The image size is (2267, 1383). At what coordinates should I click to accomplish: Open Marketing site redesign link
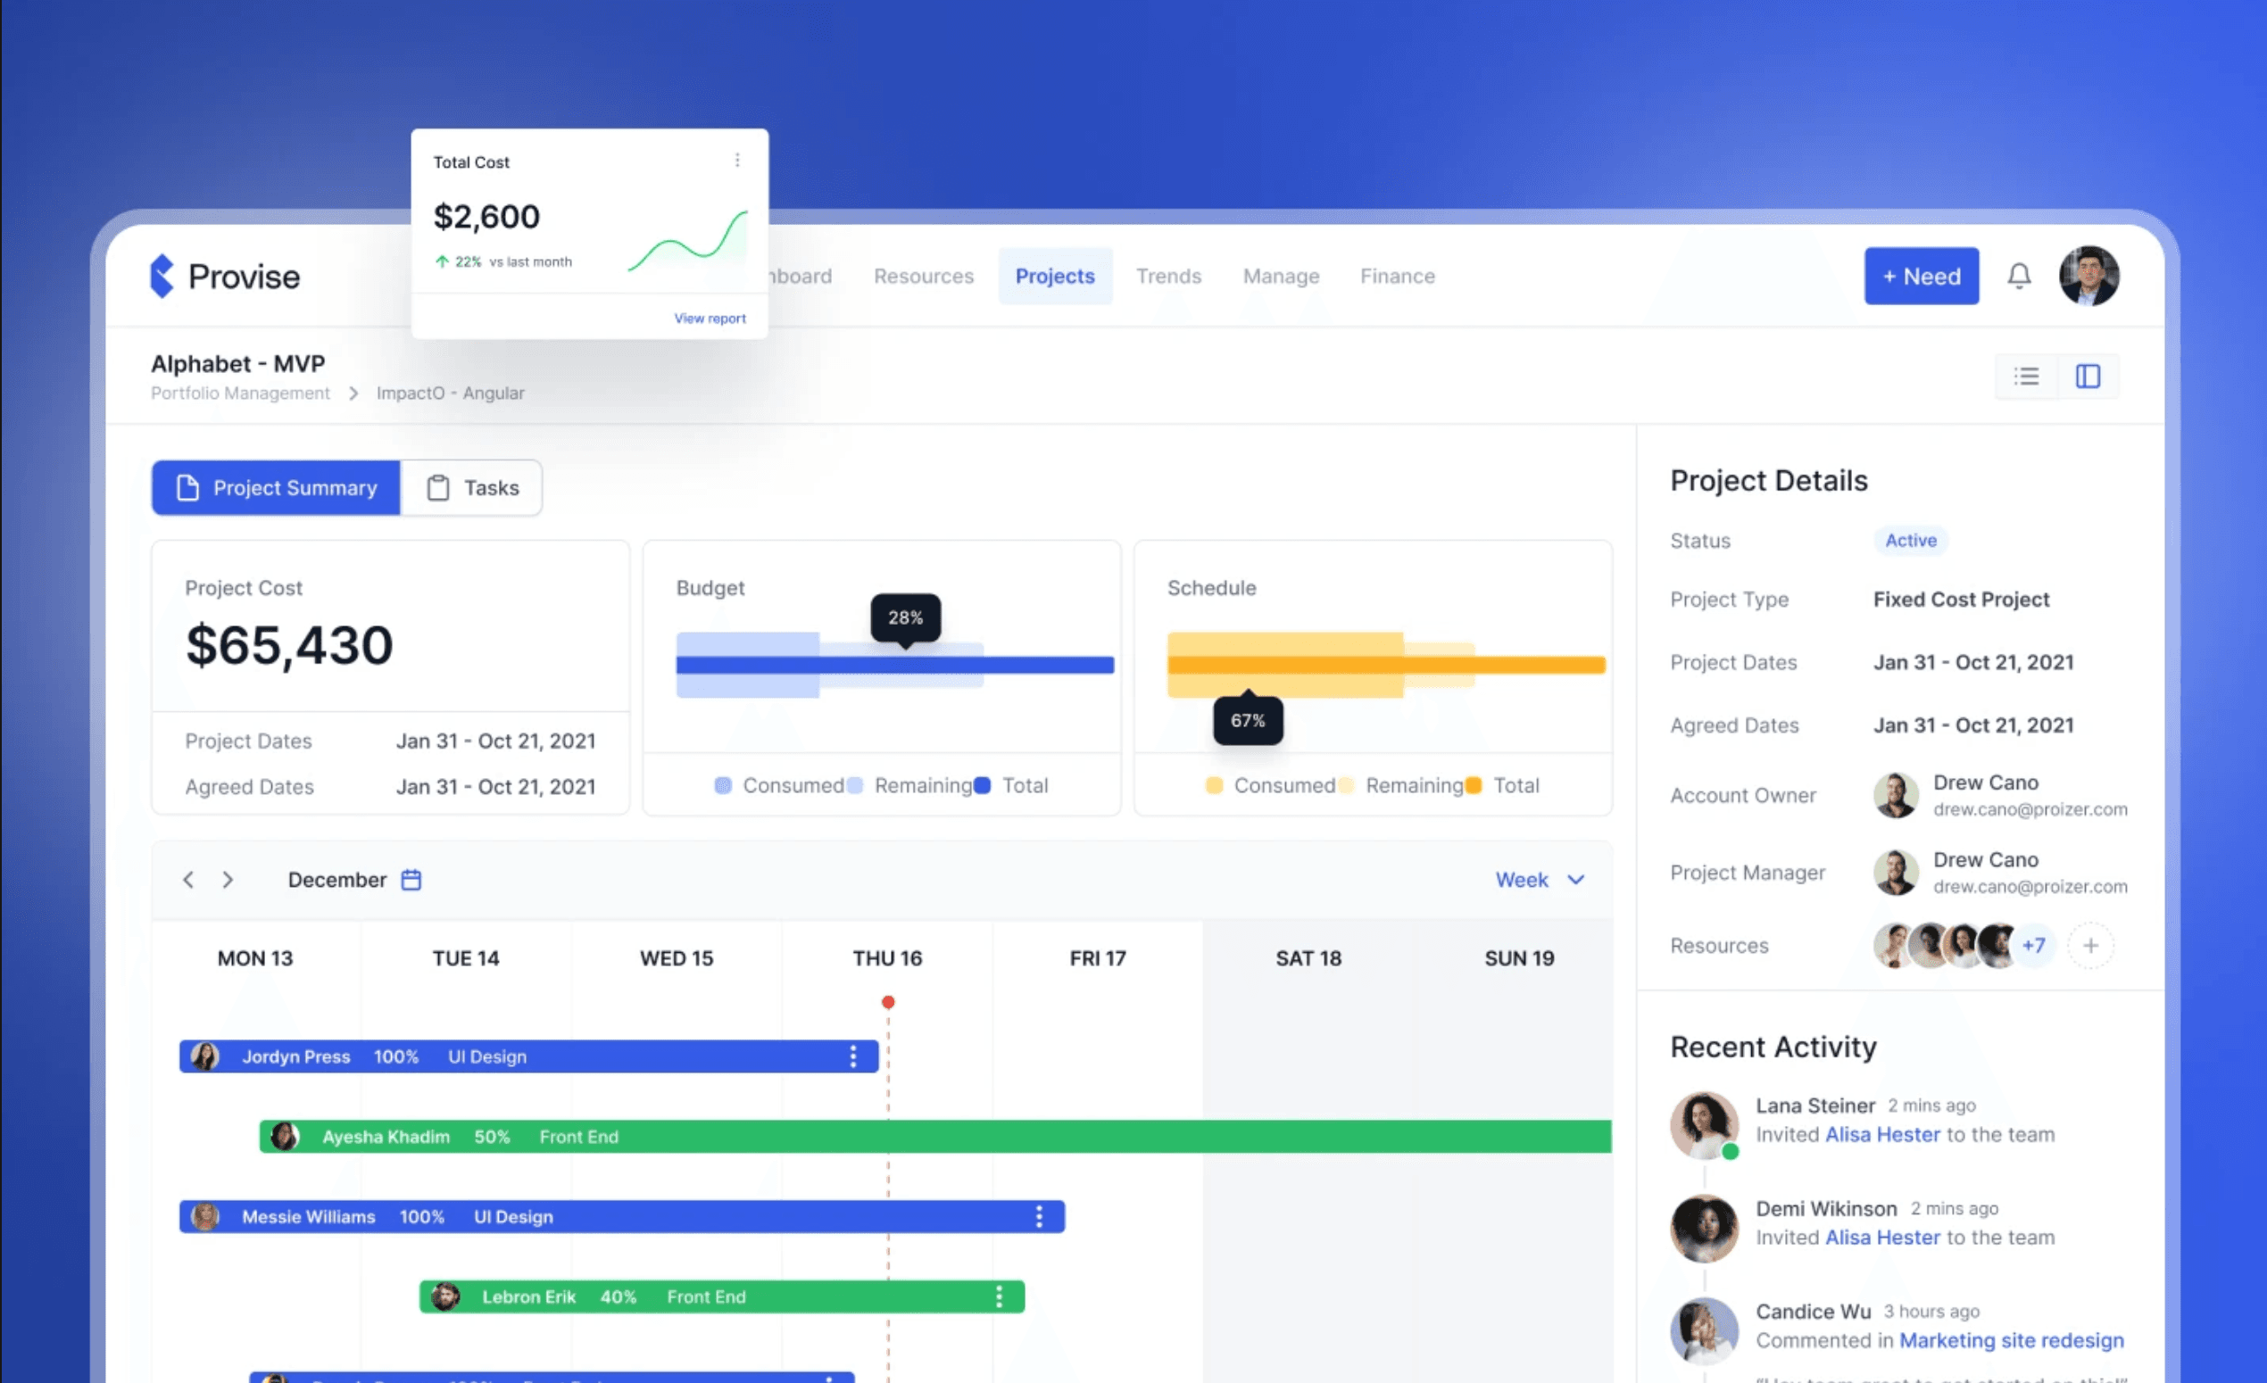click(2011, 1341)
